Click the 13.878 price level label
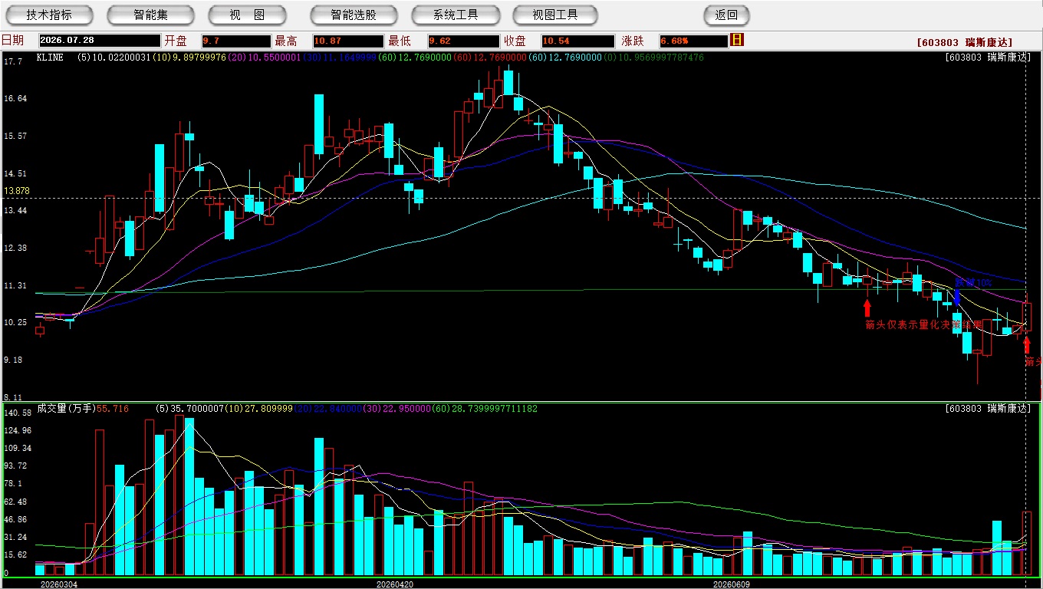Image resolution: width=1043 pixels, height=589 pixels. tap(17, 191)
